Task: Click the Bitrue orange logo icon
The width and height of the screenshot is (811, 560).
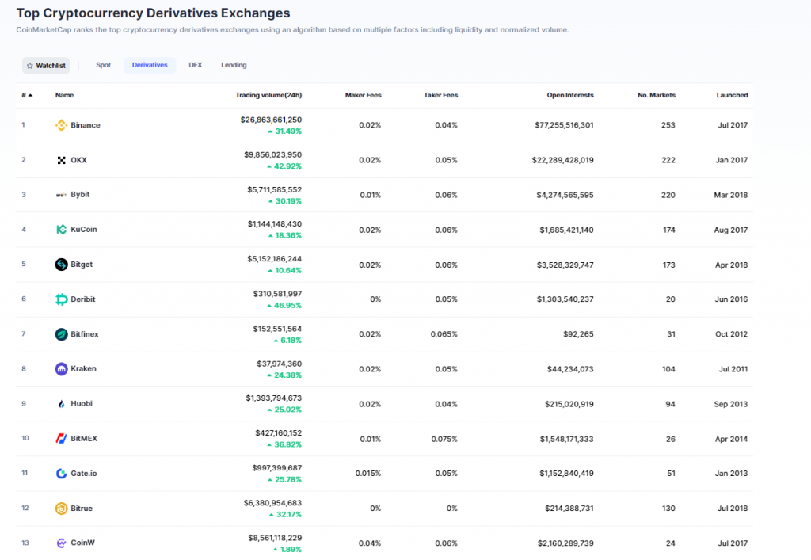Action: [x=61, y=509]
